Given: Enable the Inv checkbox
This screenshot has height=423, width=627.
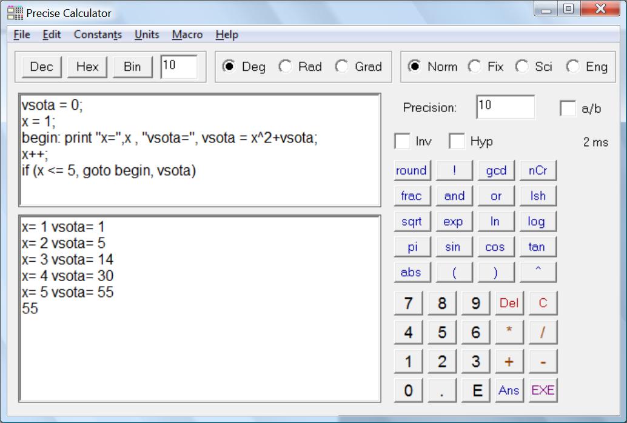Looking at the screenshot, I should coord(403,142).
